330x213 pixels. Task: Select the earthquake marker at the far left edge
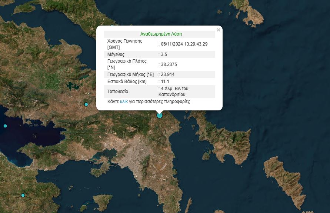pyautogui.click(x=5, y=126)
